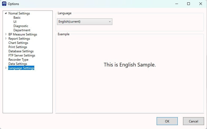
Task: Open the Diagnostic settings page
Action: (x=21, y=26)
